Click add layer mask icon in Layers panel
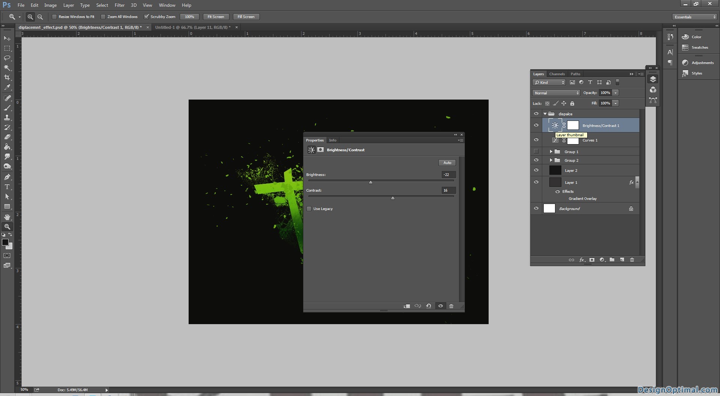Image resolution: width=720 pixels, height=396 pixels. click(592, 260)
